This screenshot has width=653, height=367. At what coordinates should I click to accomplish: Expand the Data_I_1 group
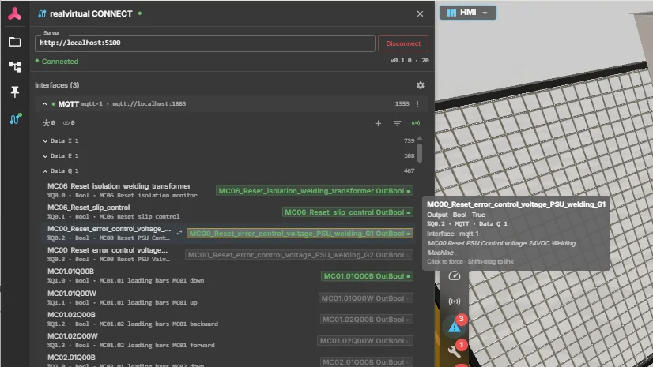(45, 141)
